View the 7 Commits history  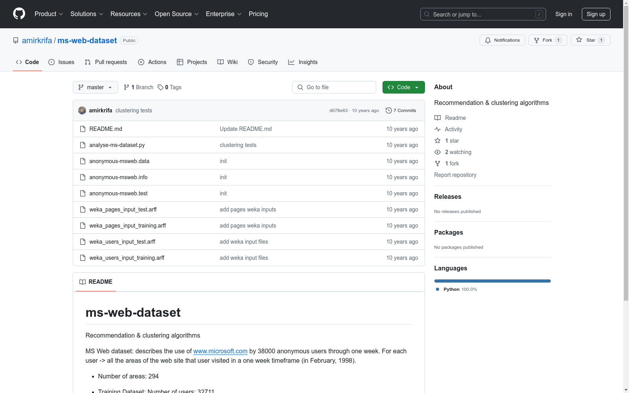[x=401, y=110]
